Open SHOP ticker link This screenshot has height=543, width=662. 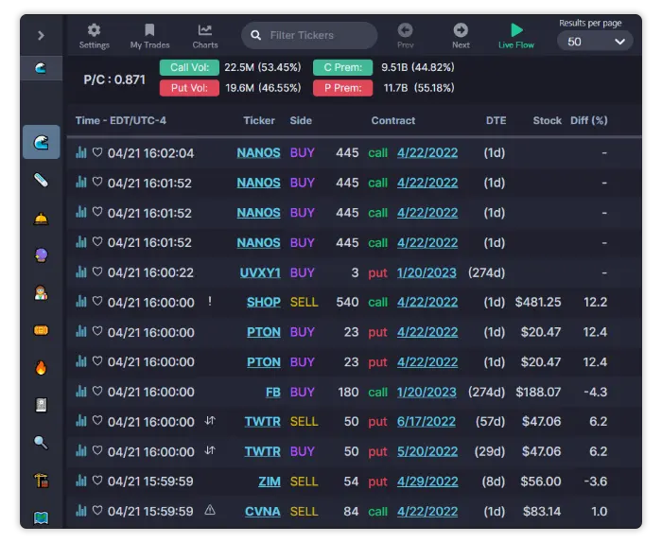pos(264,303)
